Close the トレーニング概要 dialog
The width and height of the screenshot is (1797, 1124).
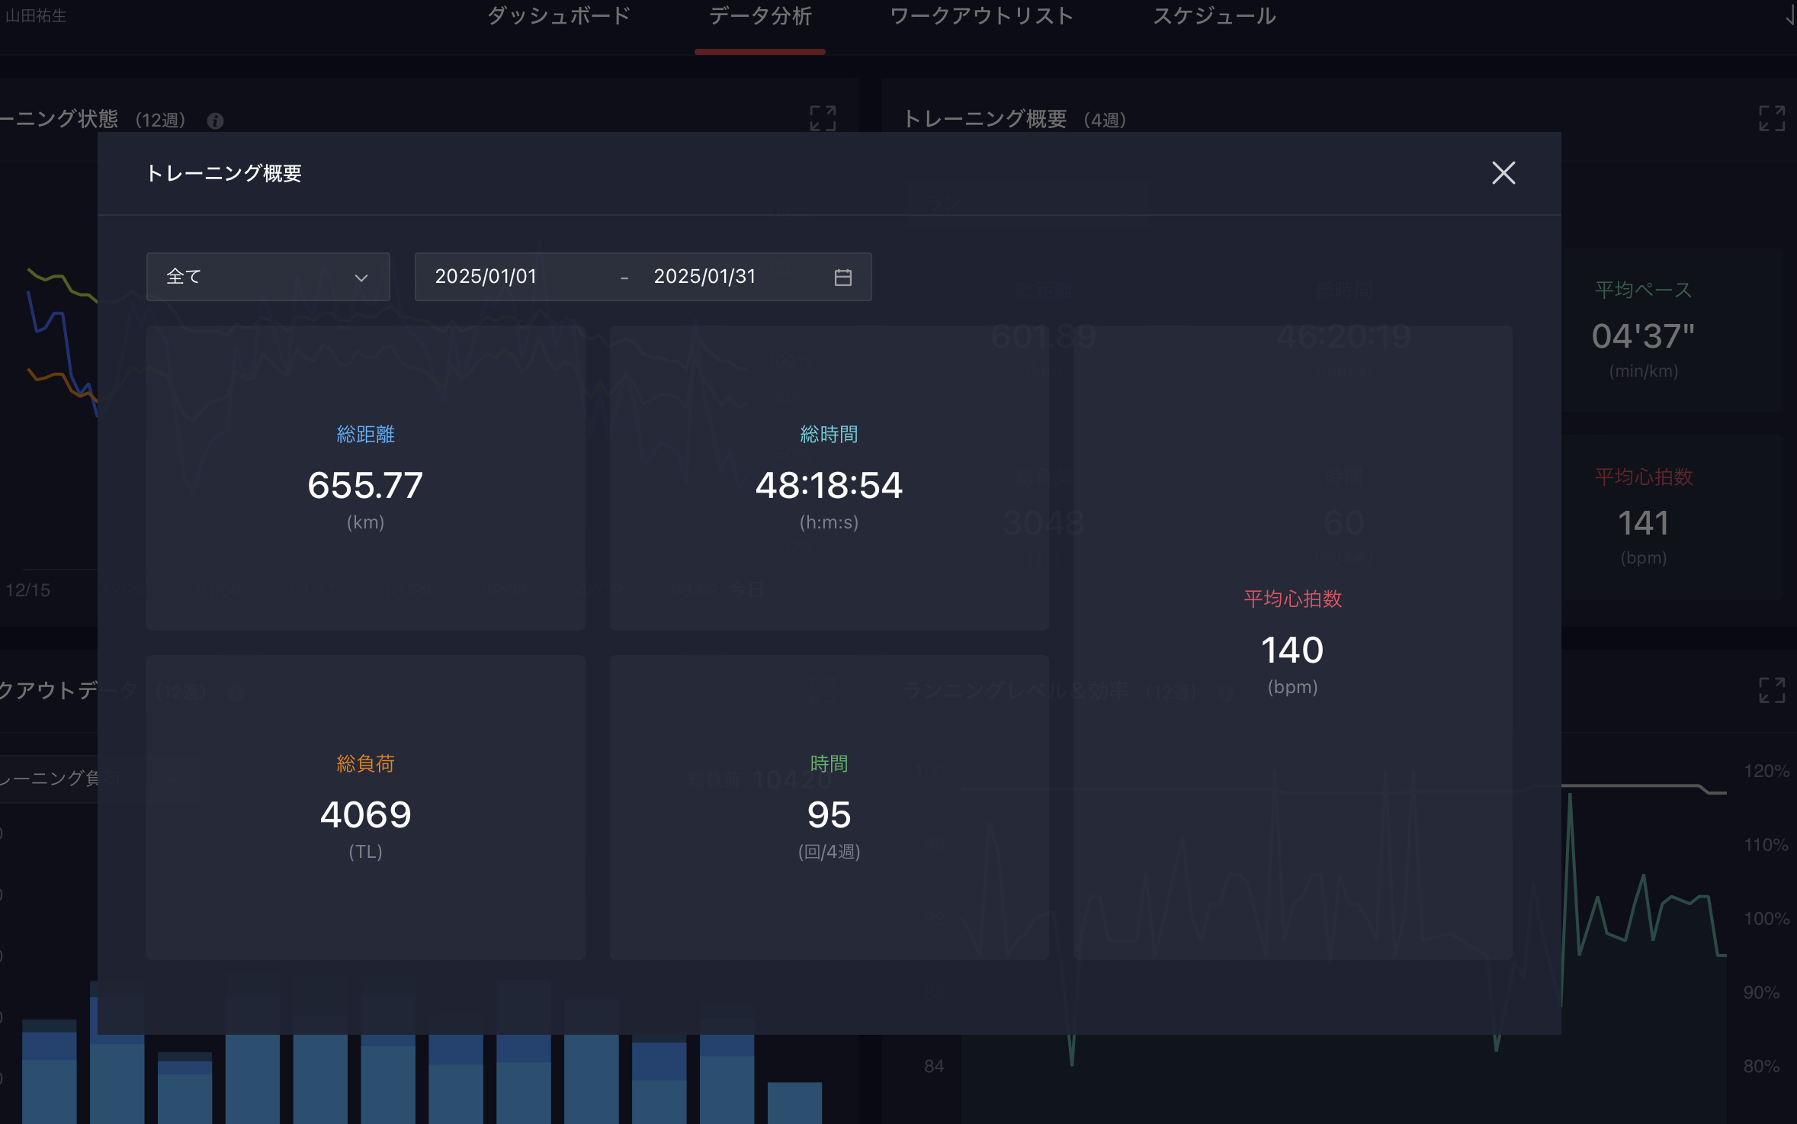pyautogui.click(x=1503, y=173)
